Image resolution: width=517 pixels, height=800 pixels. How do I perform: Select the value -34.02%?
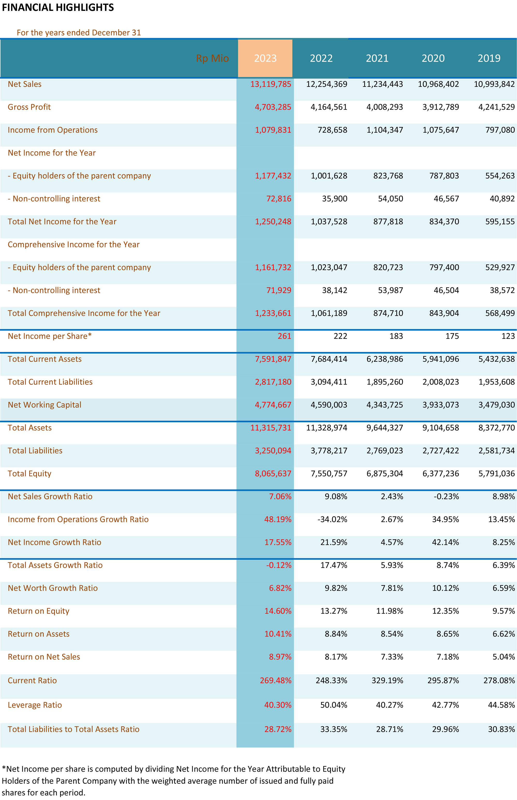click(x=332, y=519)
